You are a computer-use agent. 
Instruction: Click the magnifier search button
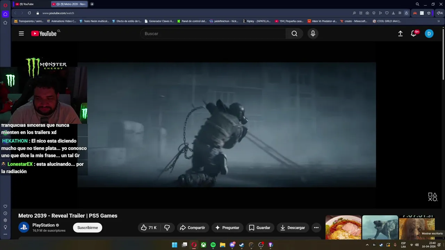[x=294, y=34]
